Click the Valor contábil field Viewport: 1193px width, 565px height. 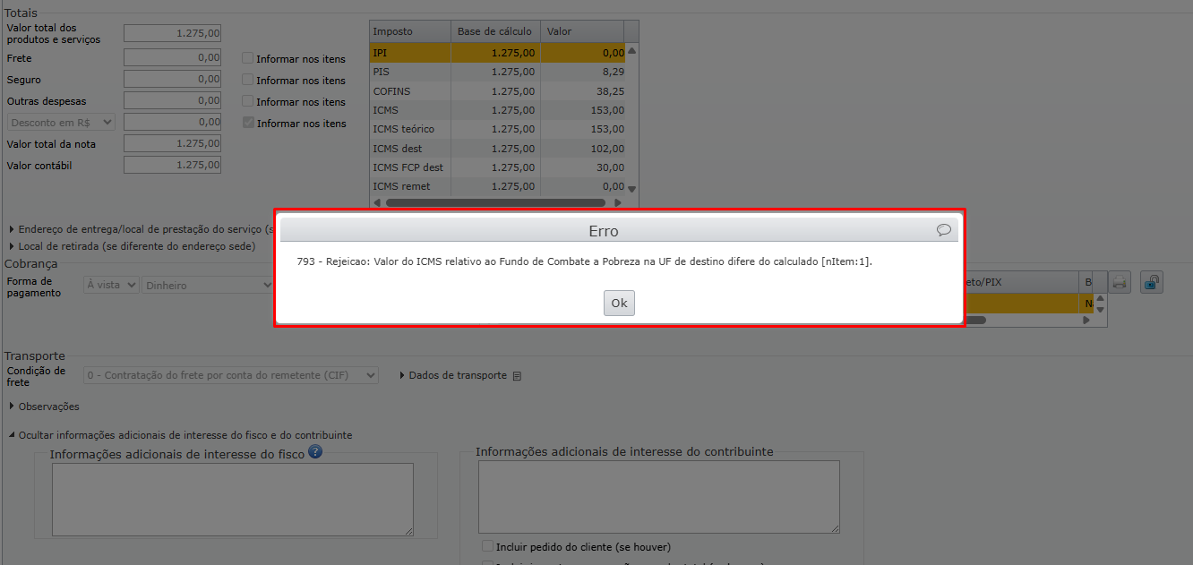(172, 165)
